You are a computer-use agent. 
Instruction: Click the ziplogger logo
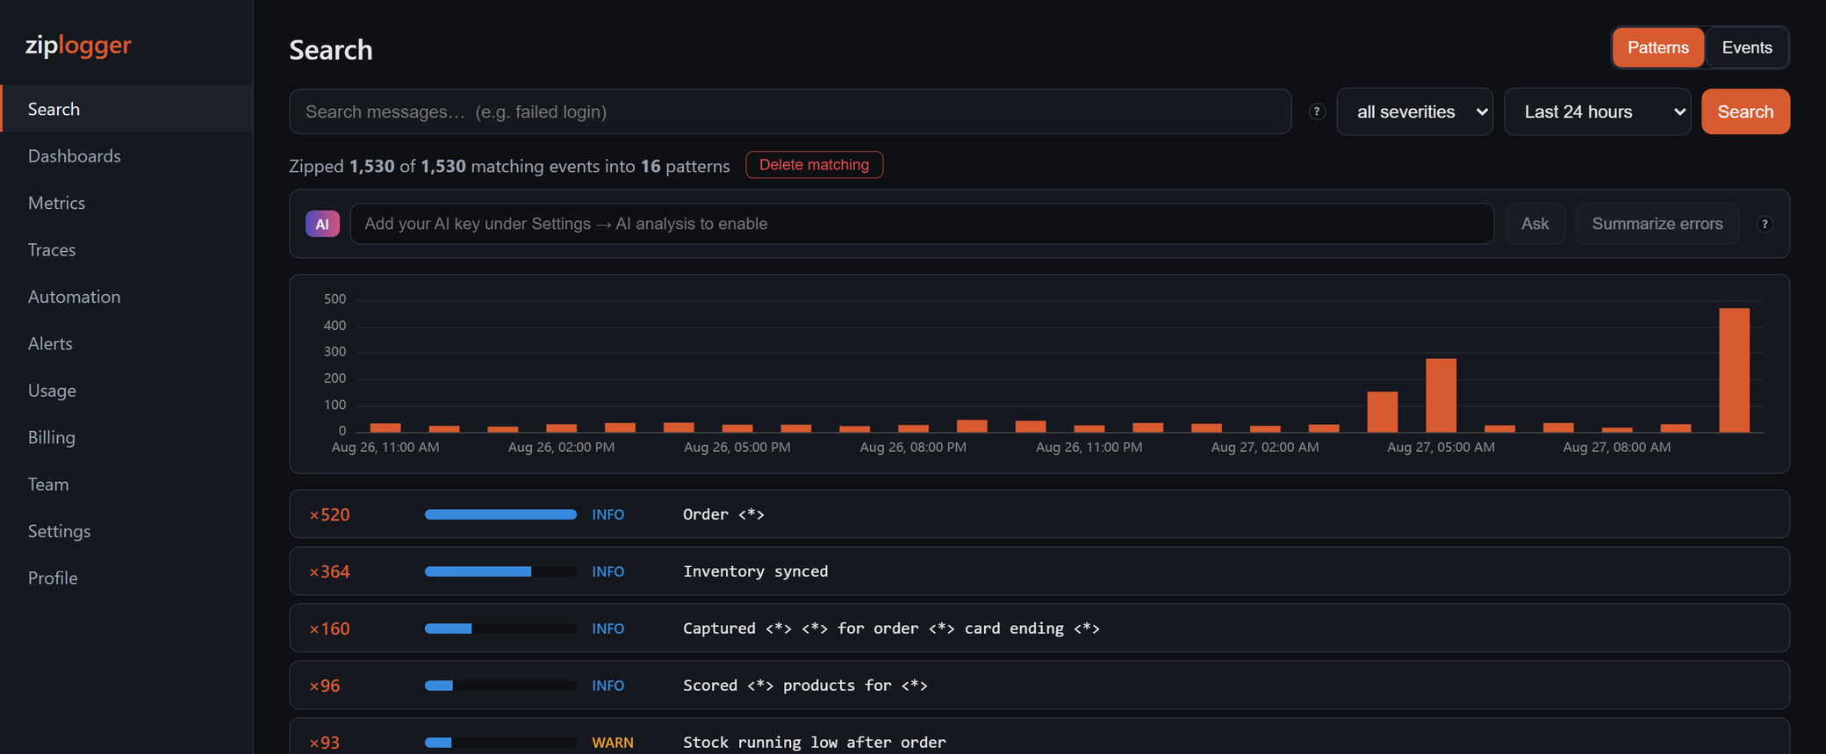pyautogui.click(x=78, y=45)
